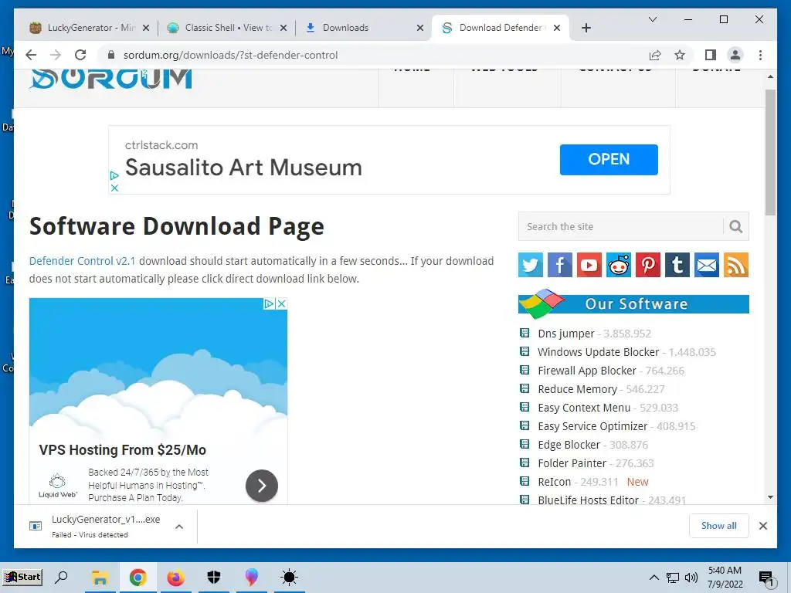Click the arrow button on VPS ad
Image resolution: width=791 pixels, height=593 pixels.
pyautogui.click(x=261, y=486)
